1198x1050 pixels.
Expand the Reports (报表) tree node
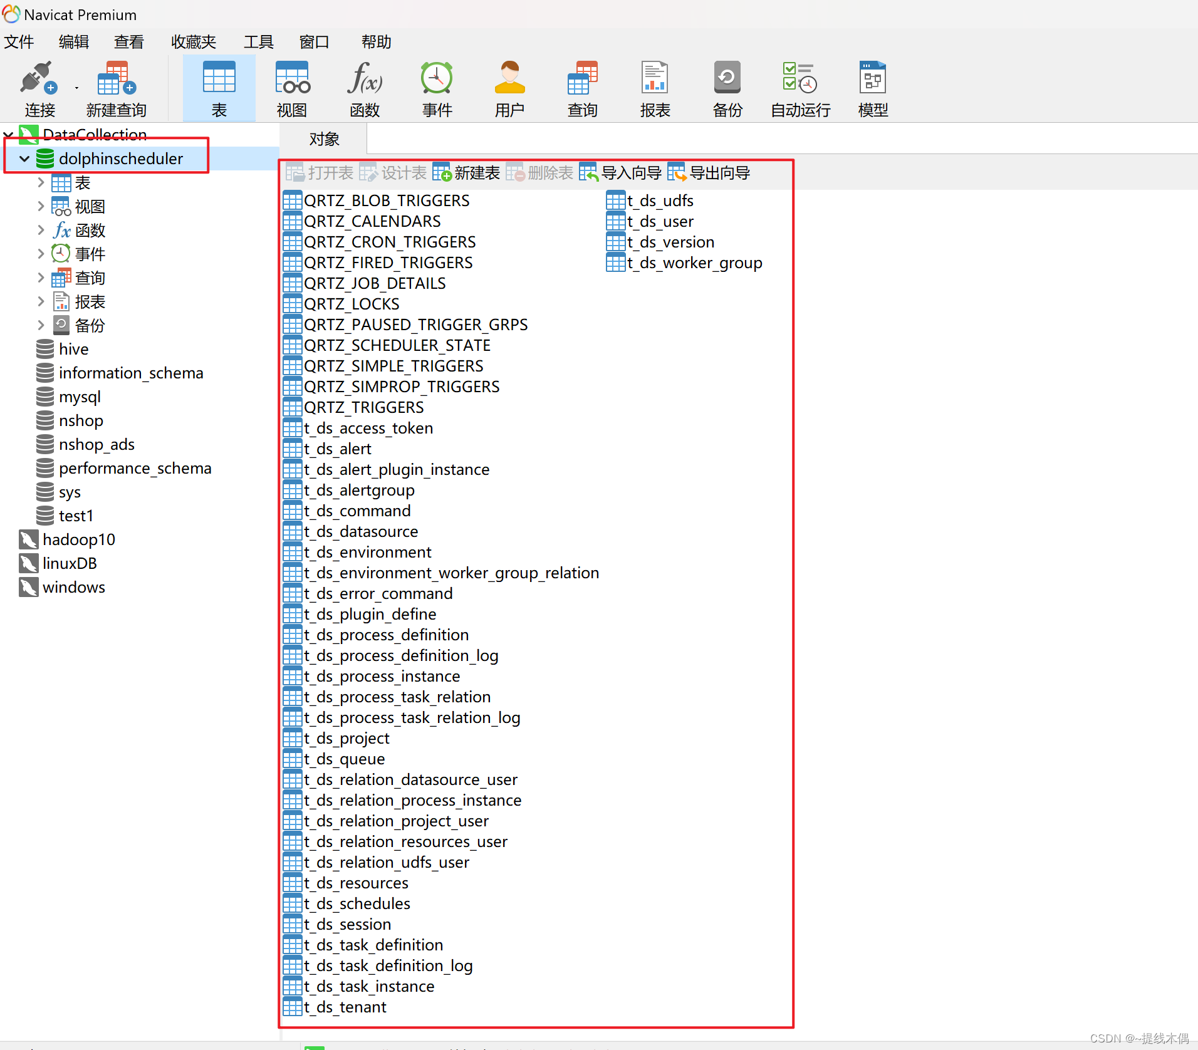pos(41,301)
